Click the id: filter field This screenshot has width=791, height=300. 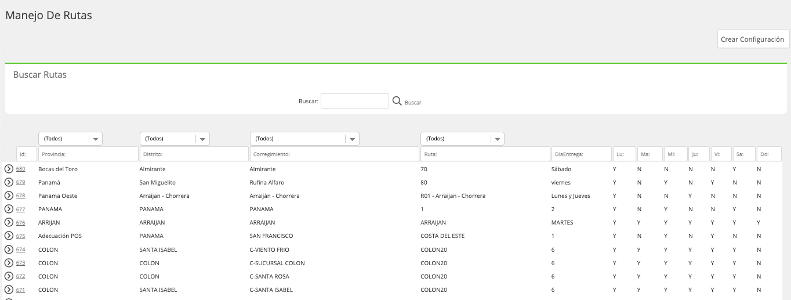point(27,154)
